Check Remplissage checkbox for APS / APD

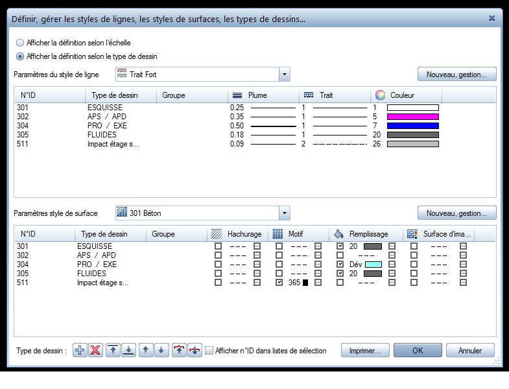tap(340, 255)
